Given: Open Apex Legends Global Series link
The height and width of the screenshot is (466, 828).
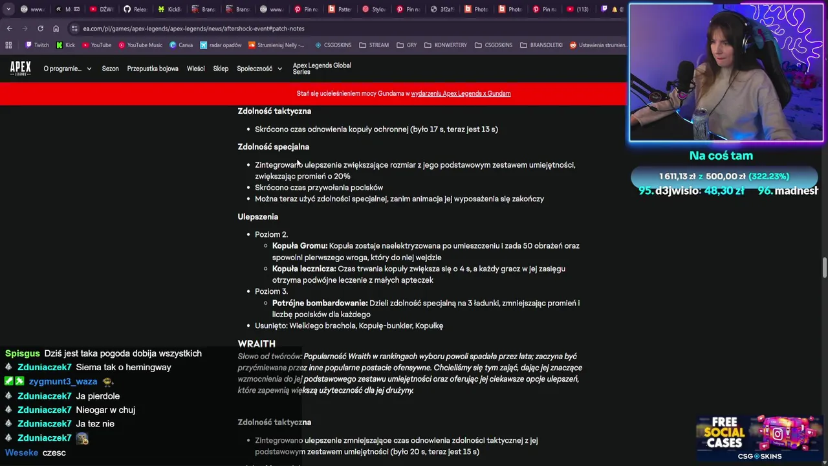Looking at the screenshot, I should click(x=321, y=69).
